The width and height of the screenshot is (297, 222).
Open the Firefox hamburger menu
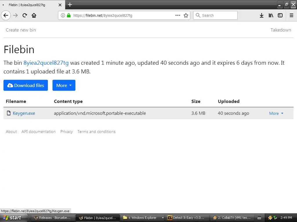click(291, 15)
